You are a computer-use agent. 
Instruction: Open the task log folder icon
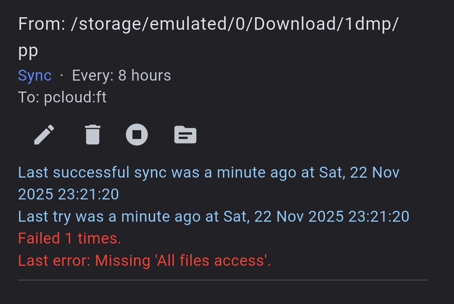[x=185, y=135]
